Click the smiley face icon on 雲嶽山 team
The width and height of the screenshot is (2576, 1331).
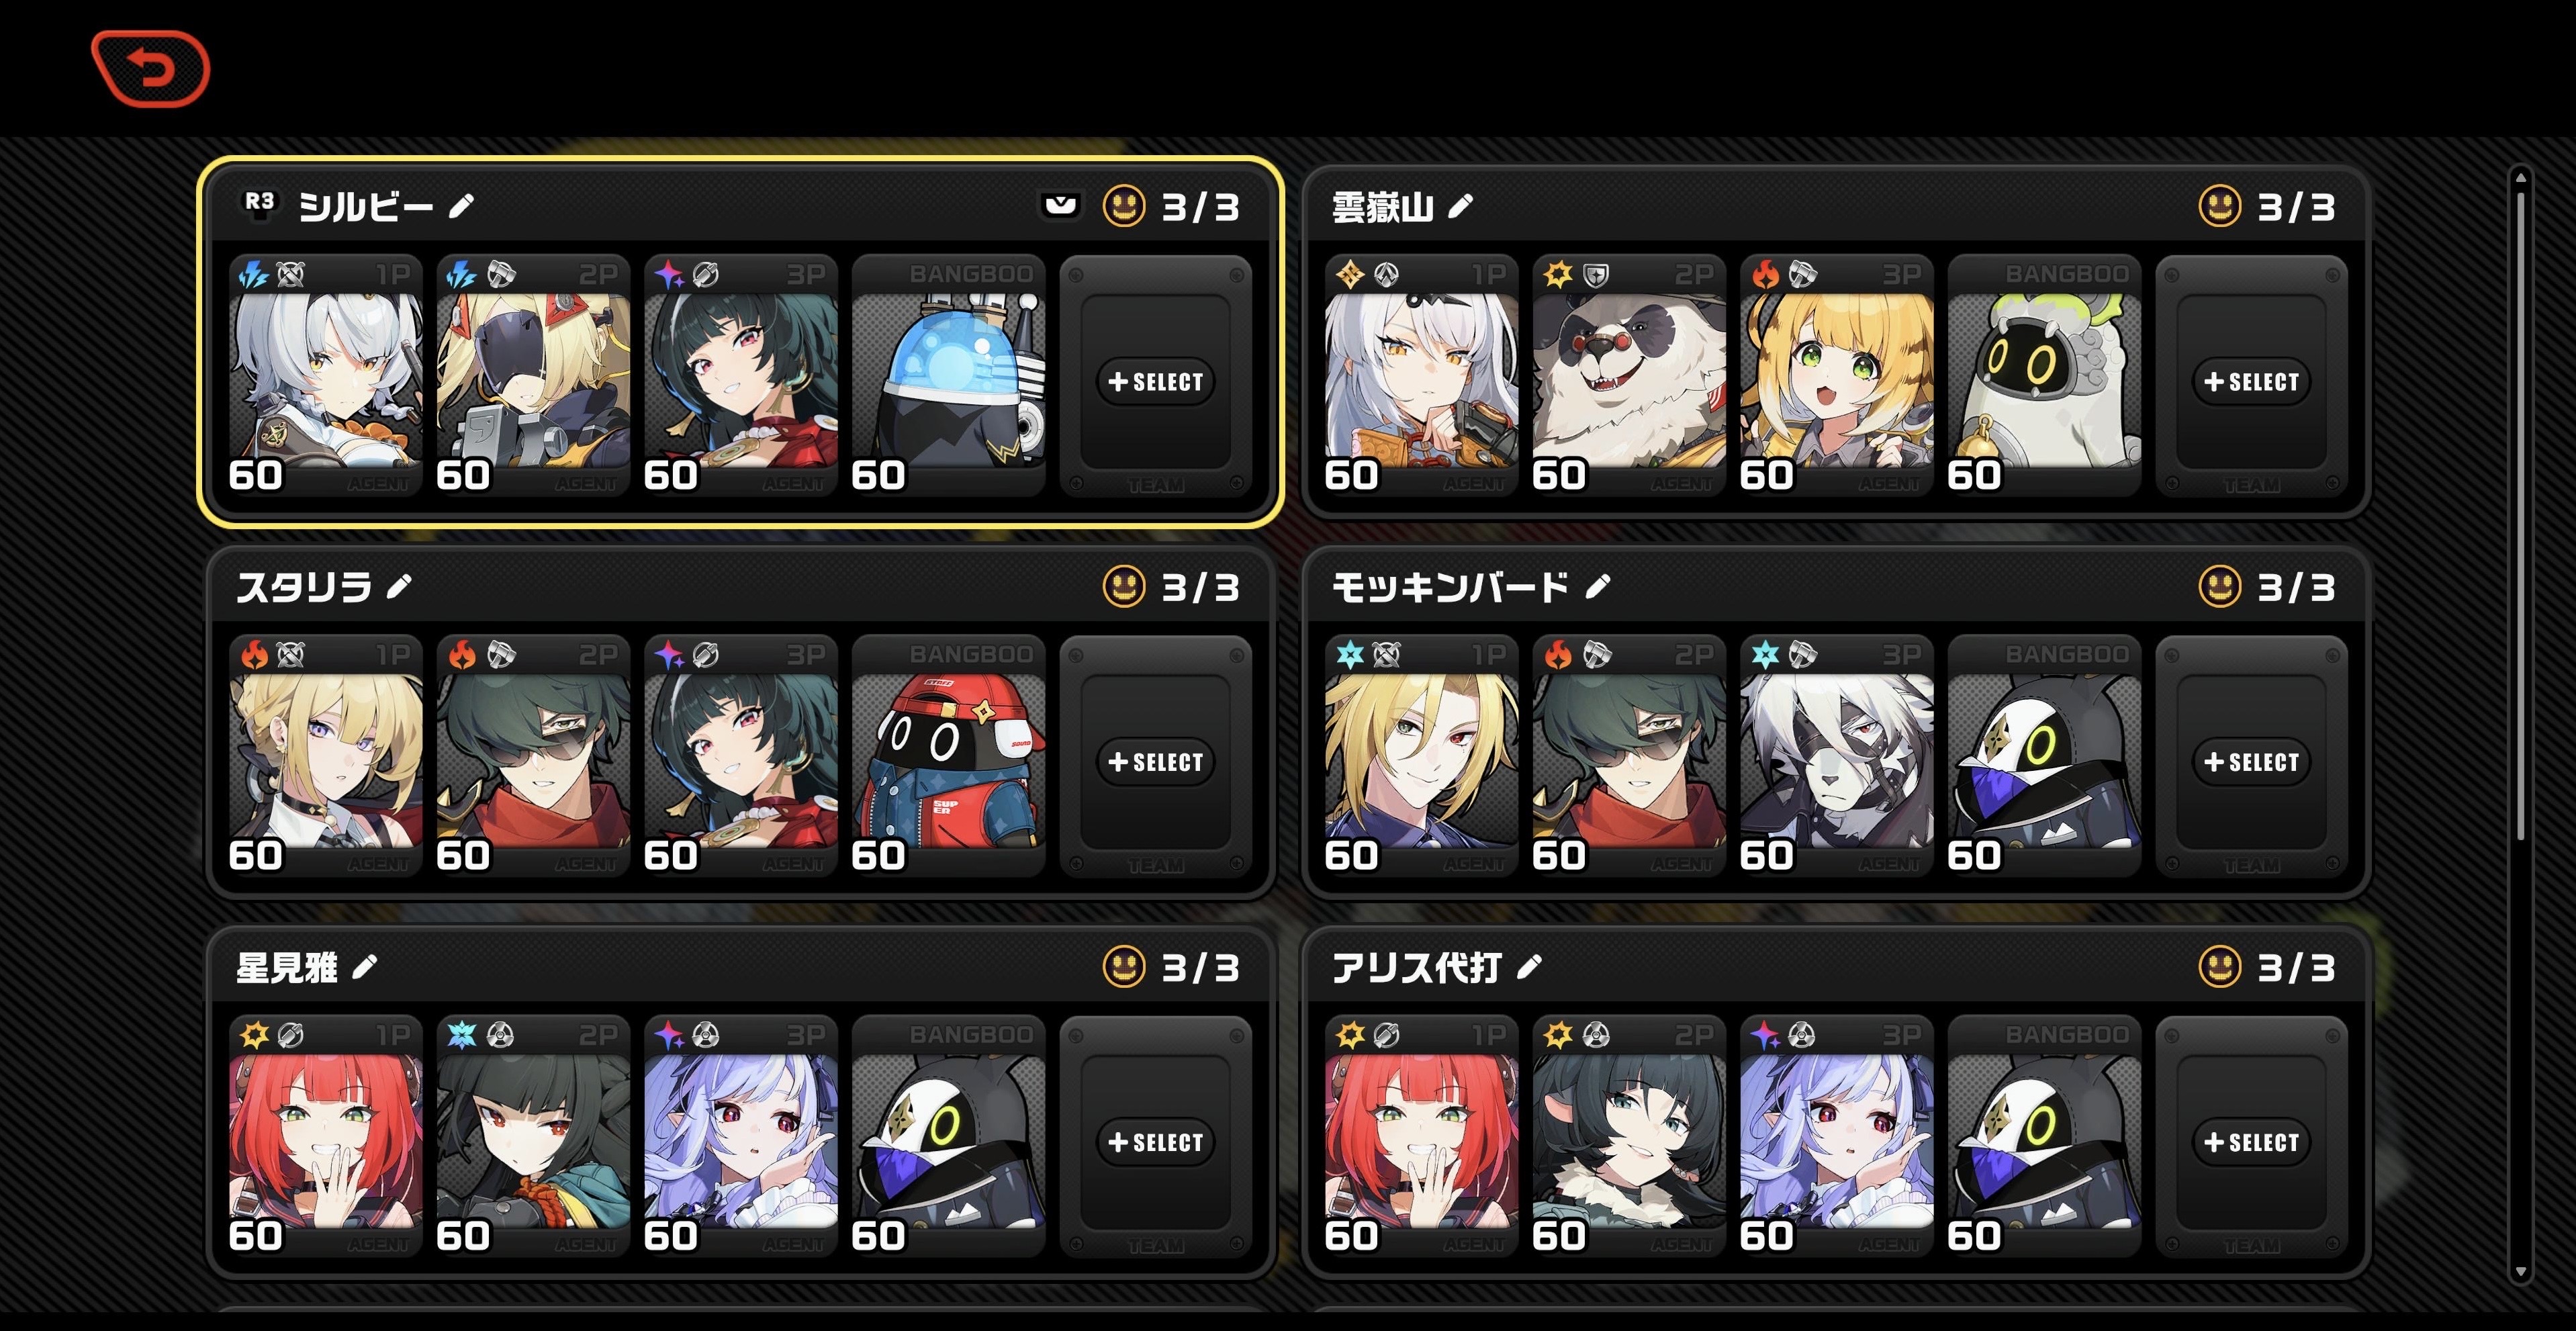point(2220,207)
